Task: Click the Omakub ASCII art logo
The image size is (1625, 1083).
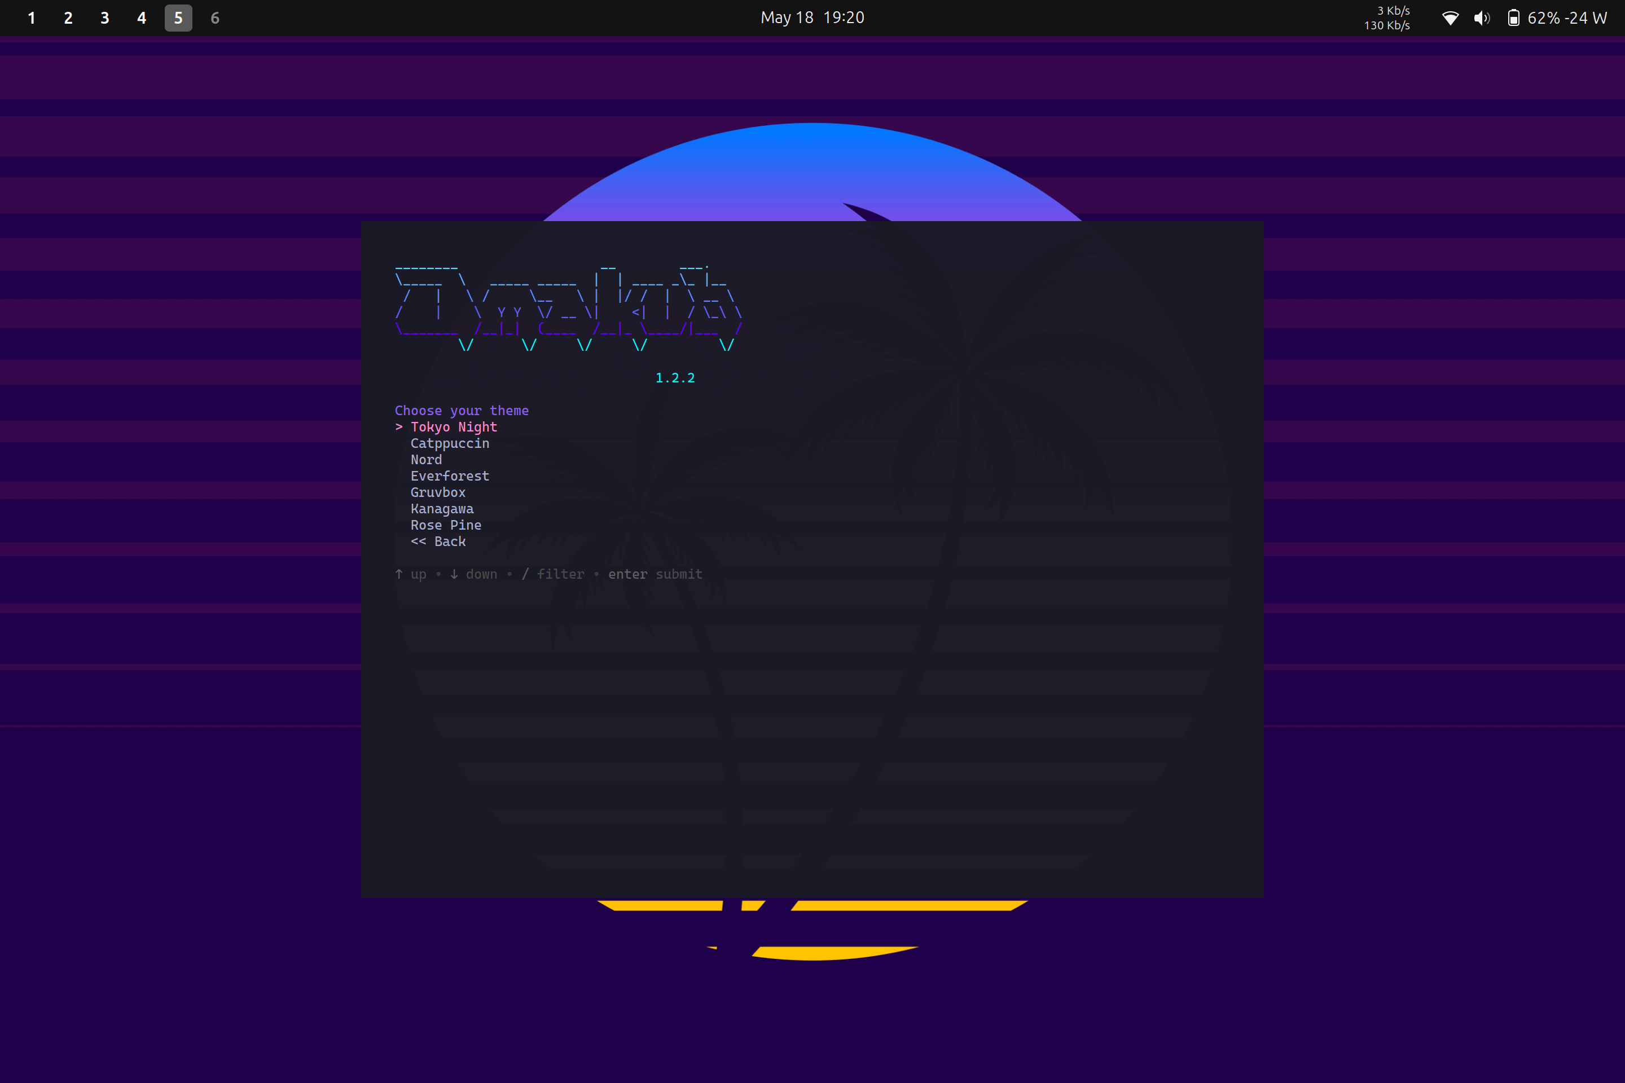Action: [569, 307]
